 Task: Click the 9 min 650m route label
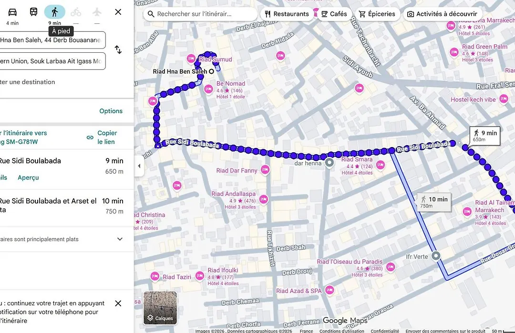pyautogui.click(x=485, y=136)
